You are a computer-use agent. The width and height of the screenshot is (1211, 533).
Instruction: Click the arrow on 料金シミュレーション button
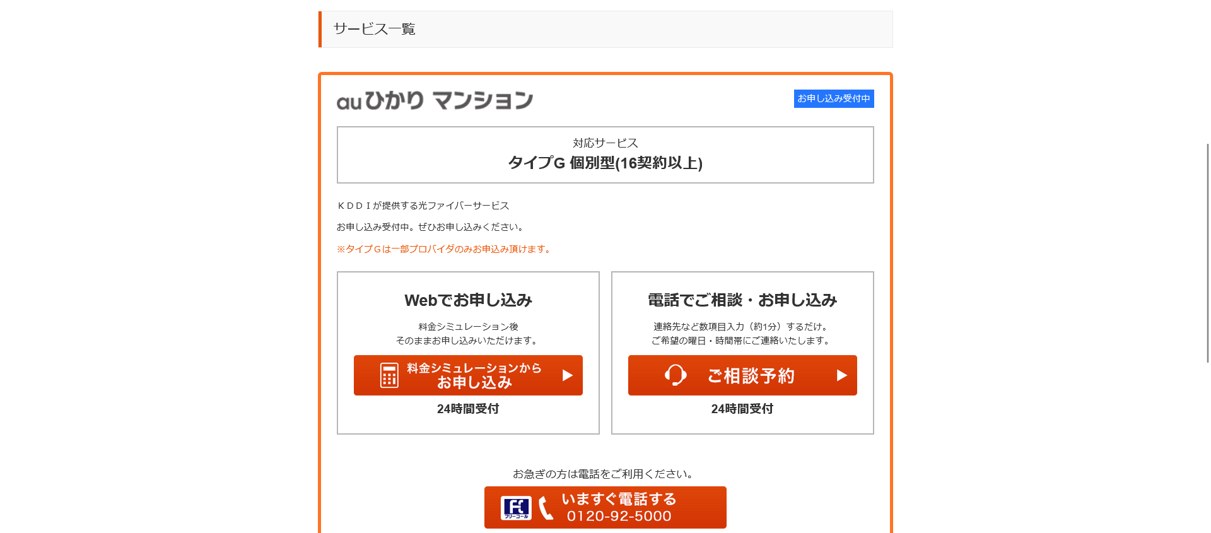(568, 375)
